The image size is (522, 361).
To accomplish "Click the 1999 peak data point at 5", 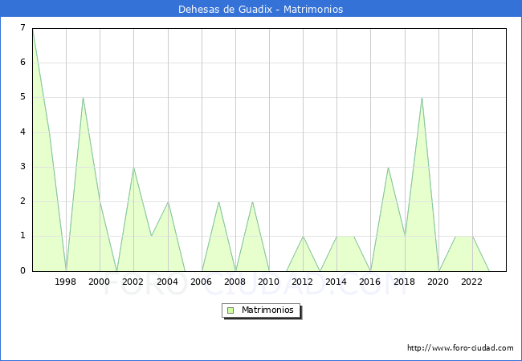I will point(83,98).
